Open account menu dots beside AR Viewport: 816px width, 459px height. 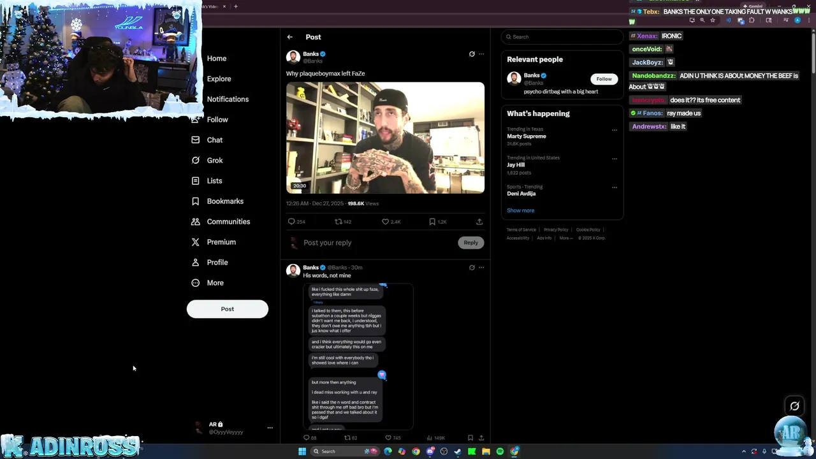tap(270, 428)
